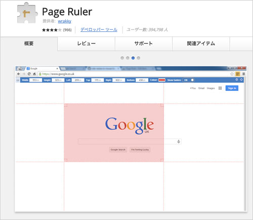This screenshot has height=220, width=253.
Task: Select the fourth carousel dot
Action: [139, 58]
